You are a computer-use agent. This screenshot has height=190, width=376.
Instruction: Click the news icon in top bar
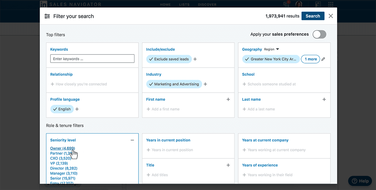[318, 4]
